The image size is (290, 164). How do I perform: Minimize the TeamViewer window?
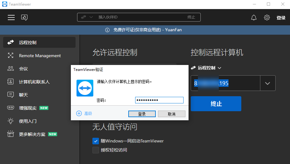click(x=254, y=4)
